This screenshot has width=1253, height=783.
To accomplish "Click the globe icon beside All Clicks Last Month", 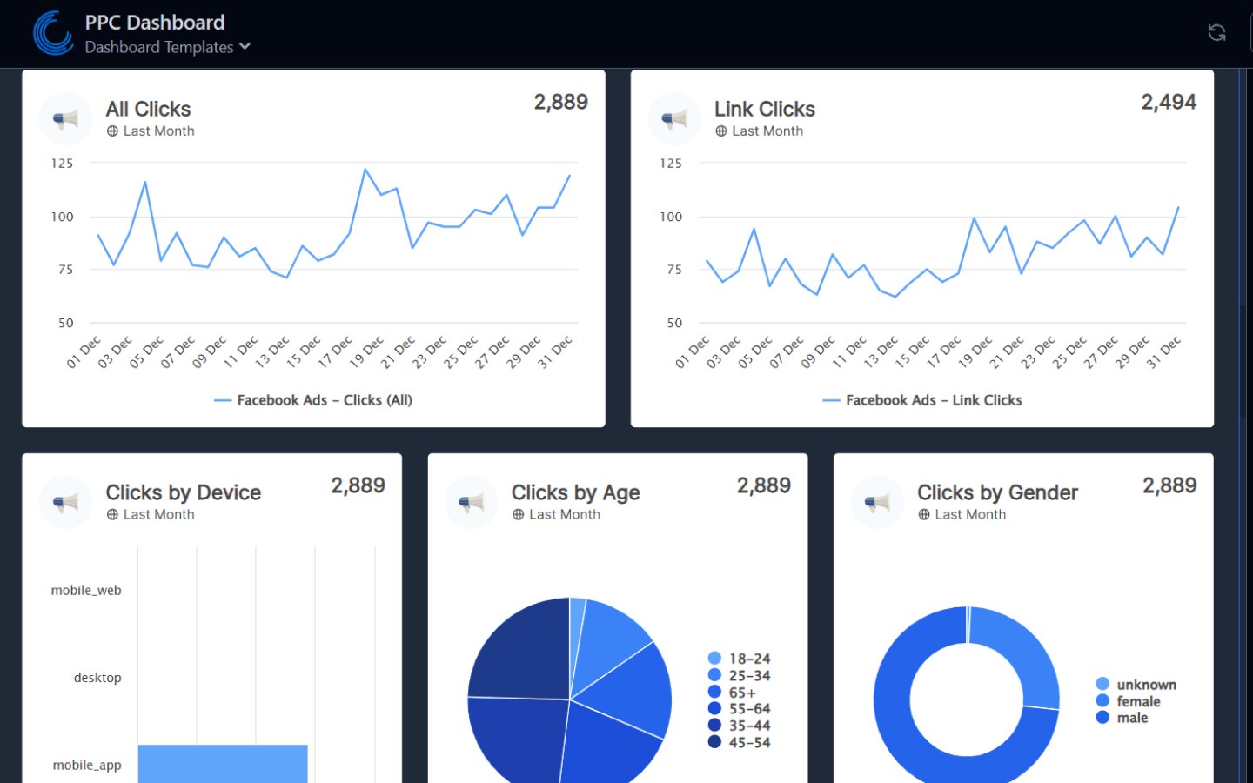I will pyautogui.click(x=113, y=130).
